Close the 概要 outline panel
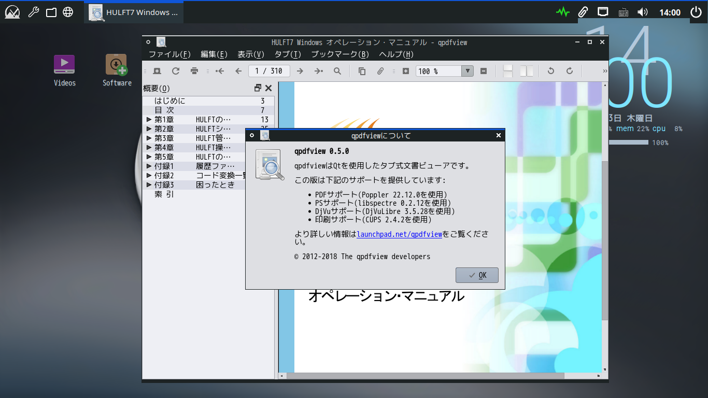The height and width of the screenshot is (398, 708). pyautogui.click(x=268, y=88)
